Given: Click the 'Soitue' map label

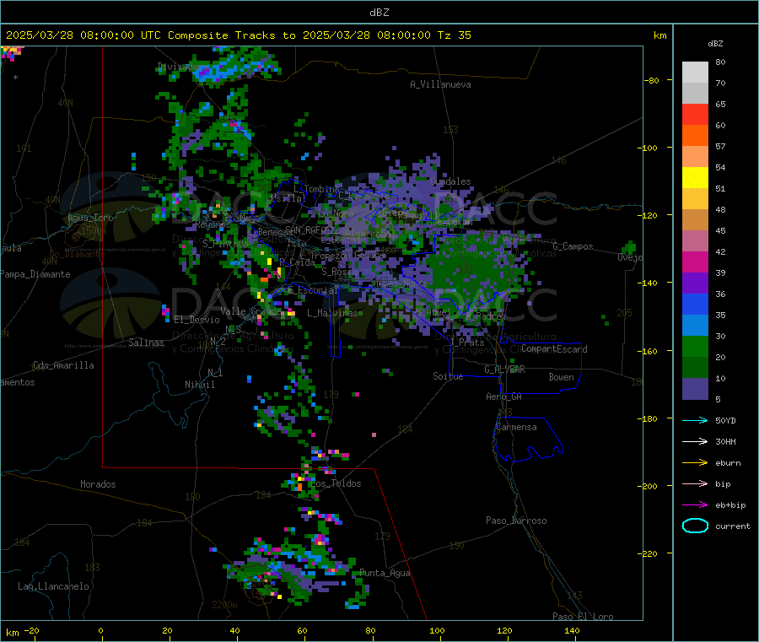Looking at the screenshot, I should [448, 376].
